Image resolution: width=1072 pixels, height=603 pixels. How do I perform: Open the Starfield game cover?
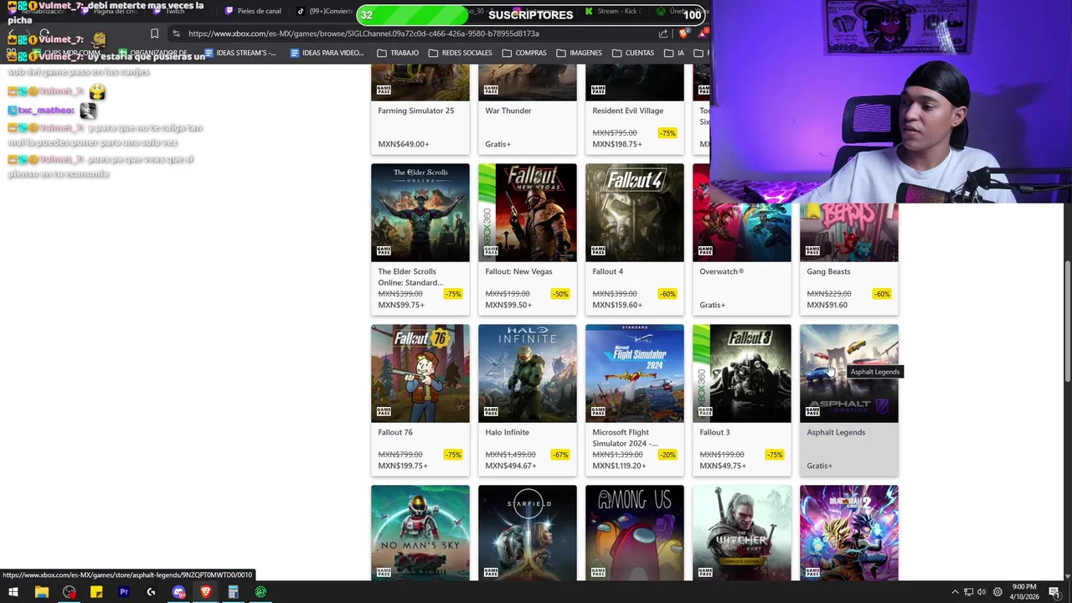point(528,533)
